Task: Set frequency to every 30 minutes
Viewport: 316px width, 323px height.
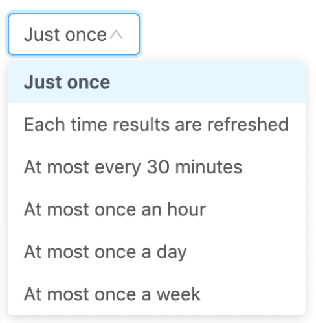Action: point(157,167)
